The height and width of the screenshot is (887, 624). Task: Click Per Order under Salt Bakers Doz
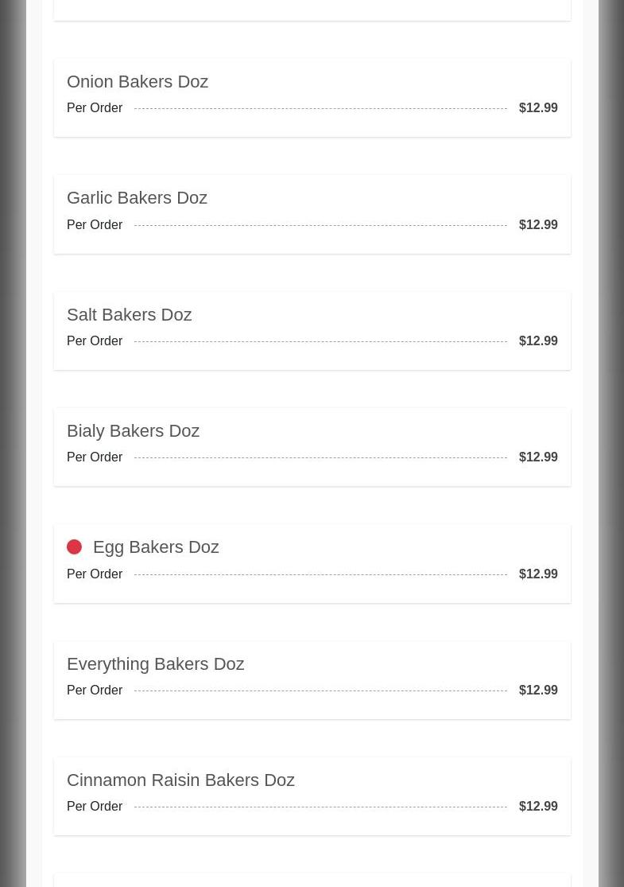[95, 341]
